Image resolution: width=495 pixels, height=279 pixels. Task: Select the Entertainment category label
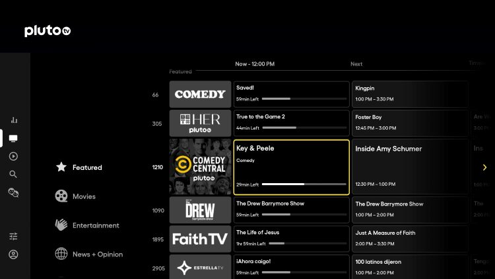click(x=96, y=225)
